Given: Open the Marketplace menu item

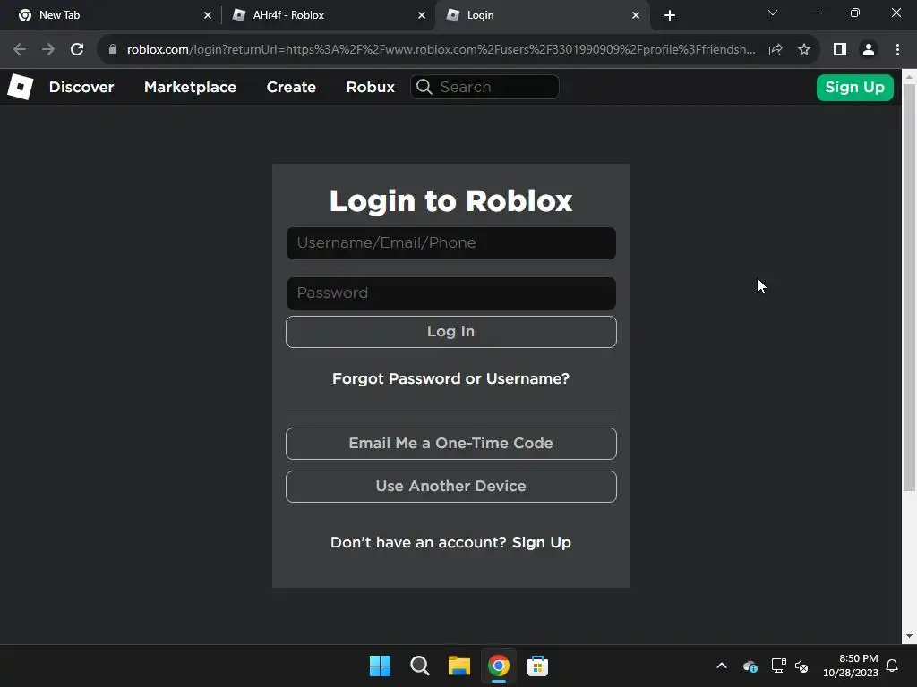Looking at the screenshot, I should pos(190,87).
